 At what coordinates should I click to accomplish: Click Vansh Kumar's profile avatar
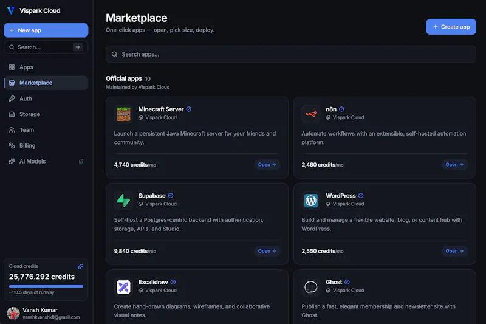coord(13,313)
